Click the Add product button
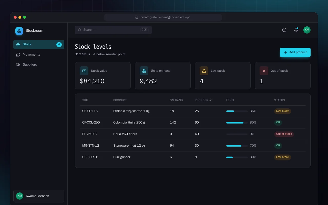This screenshot has height=205, width=328. (x=295, y=52)
